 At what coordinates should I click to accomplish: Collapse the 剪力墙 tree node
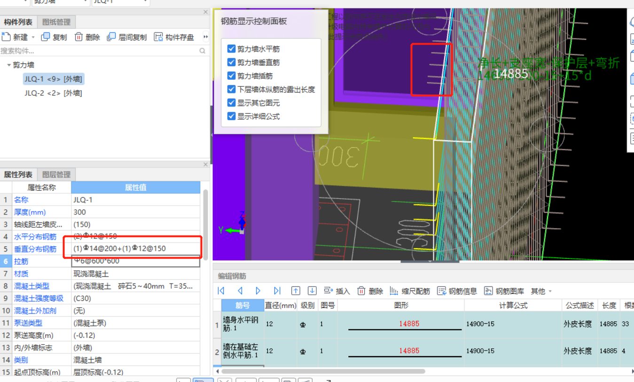[8, 65]
